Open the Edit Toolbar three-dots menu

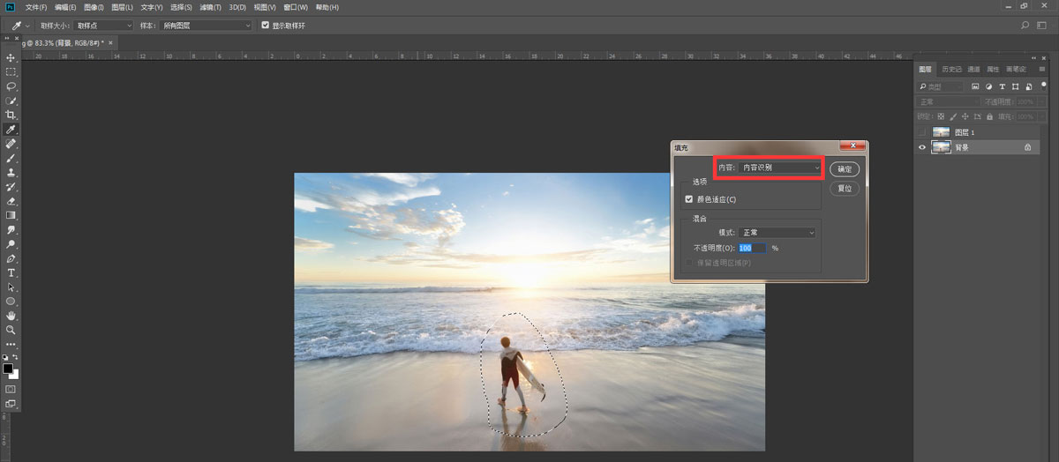[11, 344]
